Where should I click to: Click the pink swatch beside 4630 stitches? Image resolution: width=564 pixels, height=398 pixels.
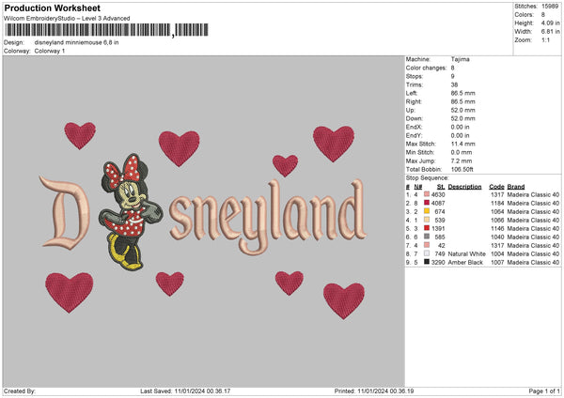click(427, 194)
